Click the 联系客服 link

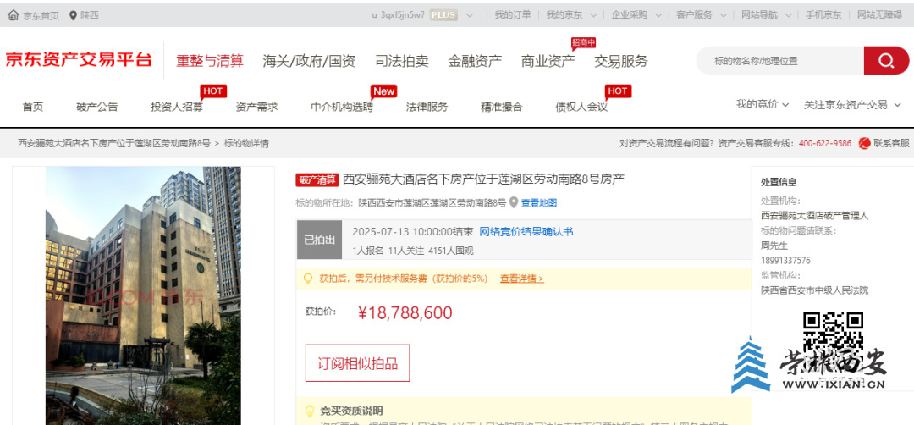tap(890, 143)
